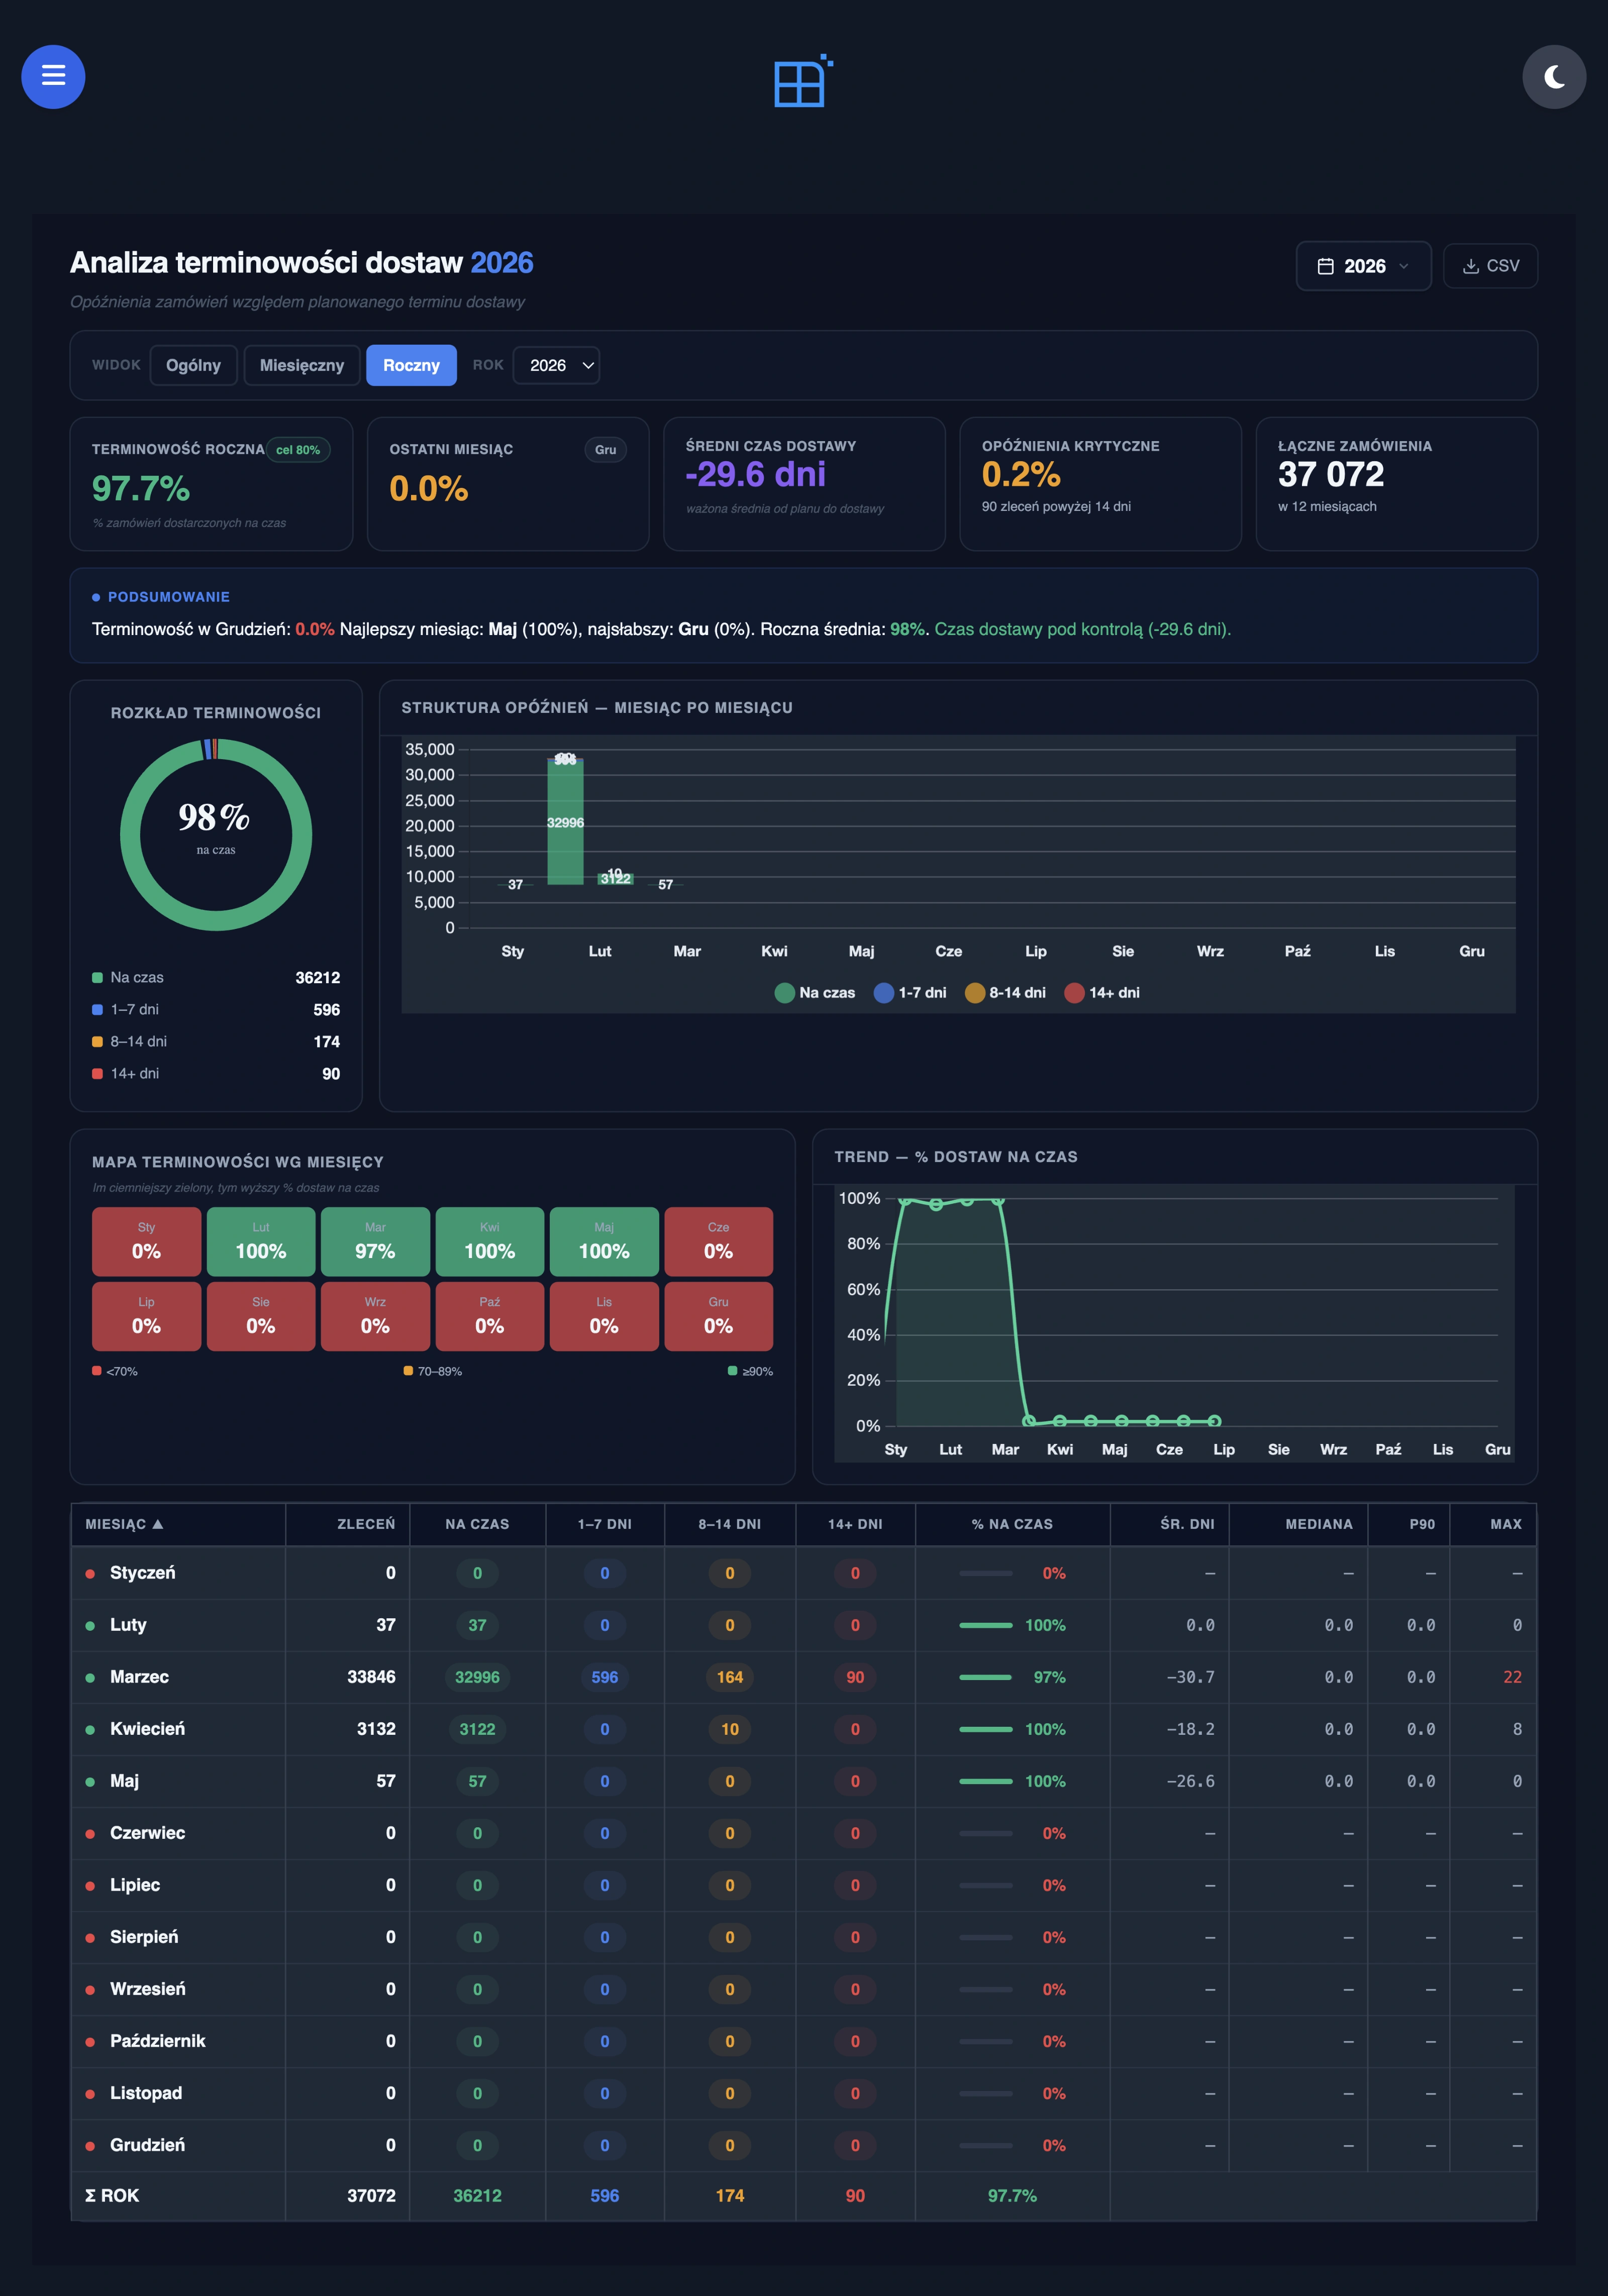The height and width of the screenshot is (2296, 1608).
Task: Sort table by % Na czas header
Action: click(1012, 1524)
